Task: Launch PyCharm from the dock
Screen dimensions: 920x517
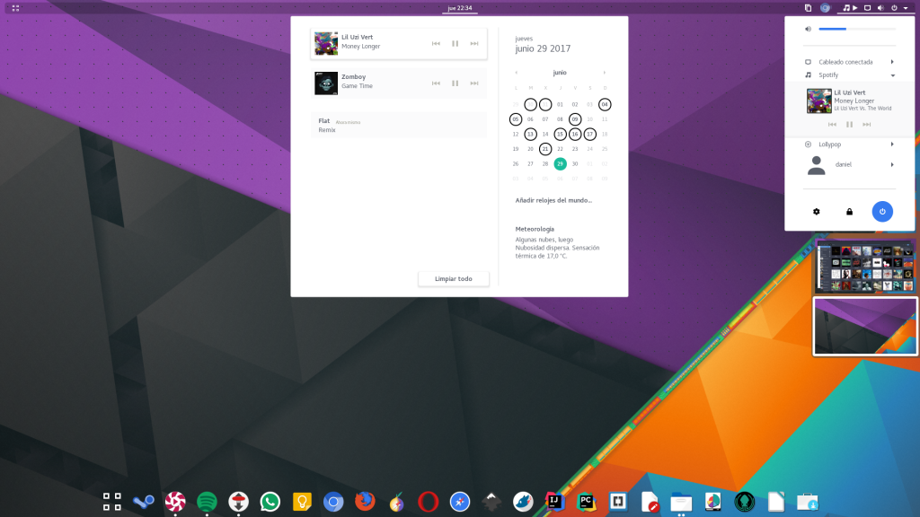Action: coord(586,501)
